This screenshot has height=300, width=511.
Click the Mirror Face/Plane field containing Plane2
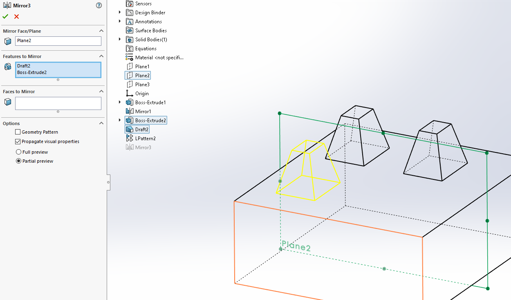click(x=58, y=41)
